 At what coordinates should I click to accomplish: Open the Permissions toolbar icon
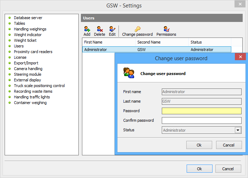click(166, 29)
